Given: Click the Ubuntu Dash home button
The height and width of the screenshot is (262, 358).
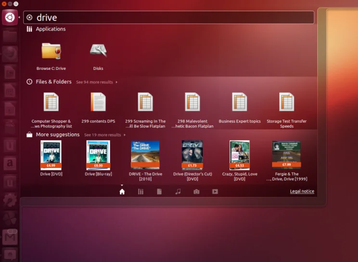Looking at the screenshot, I should (x=10, y=18).
